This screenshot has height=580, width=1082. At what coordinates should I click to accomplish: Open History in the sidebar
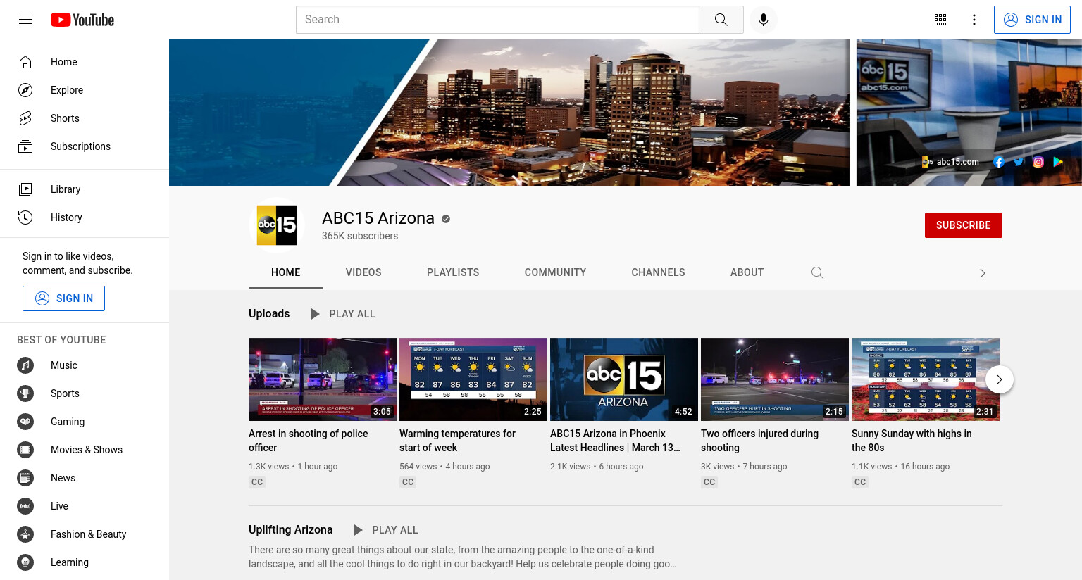pyautogui.click(x=85, y=217)
